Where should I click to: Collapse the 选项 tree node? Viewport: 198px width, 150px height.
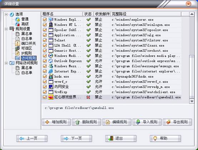tap(6, 14)
